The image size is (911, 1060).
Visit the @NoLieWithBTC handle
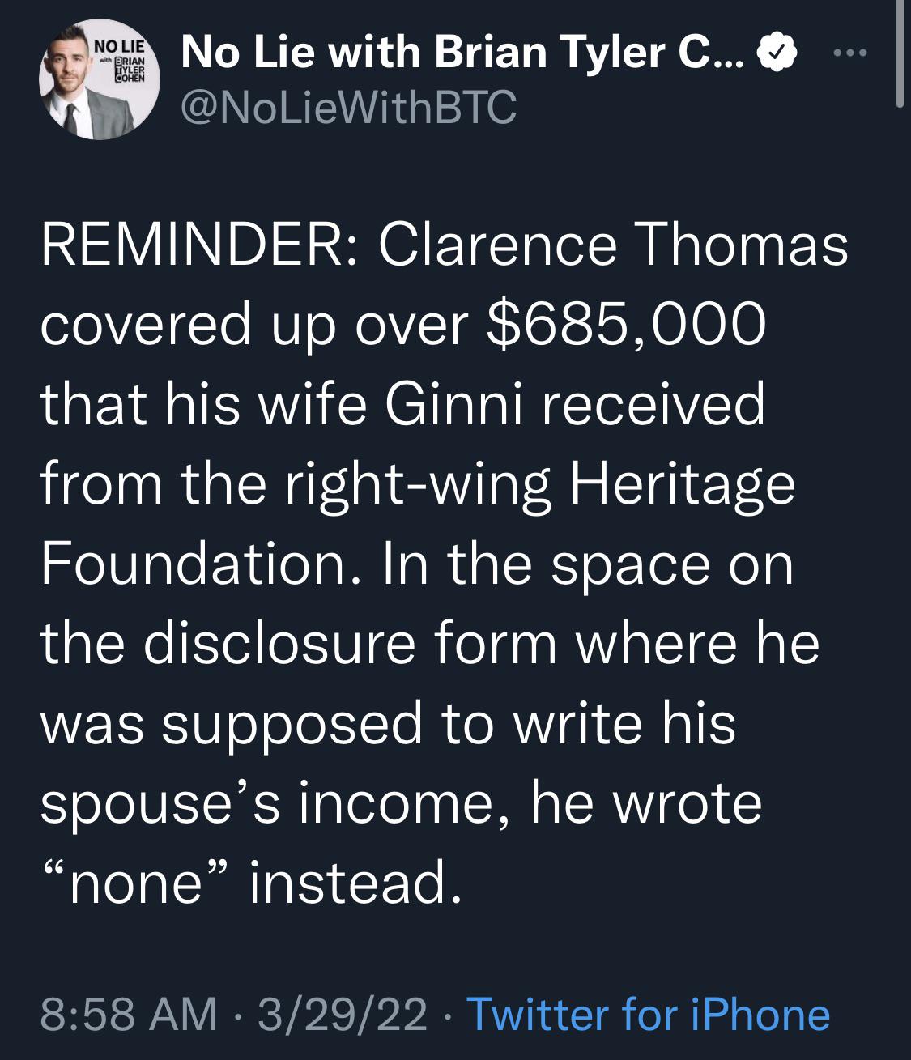[x=348, y=107]
